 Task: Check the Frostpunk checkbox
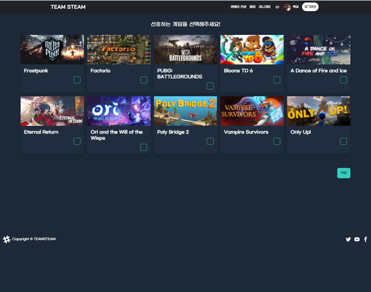point(77,80)
